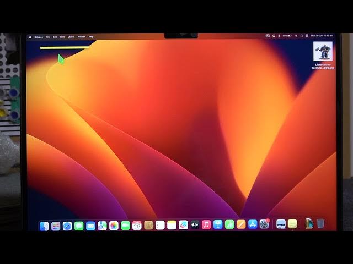Launch Safari from the Dock
Image resolution: width=353 pixels, height=264 pixels.
(x=67, y=226)
